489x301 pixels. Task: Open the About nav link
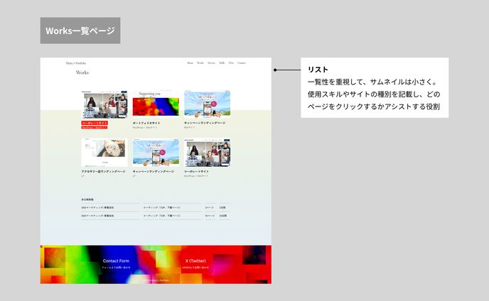190,63
